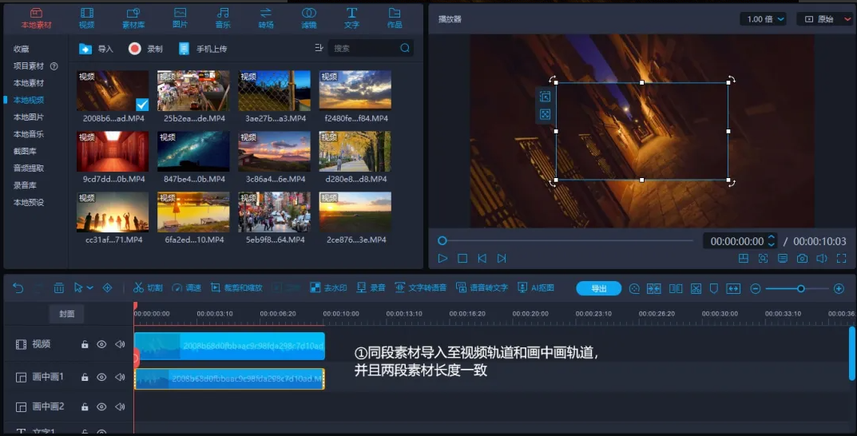Click the undo arrow in timeline toolbar
Image resolution: width=857 pixels, height=436 pixels.
click(x=18, y=288)
